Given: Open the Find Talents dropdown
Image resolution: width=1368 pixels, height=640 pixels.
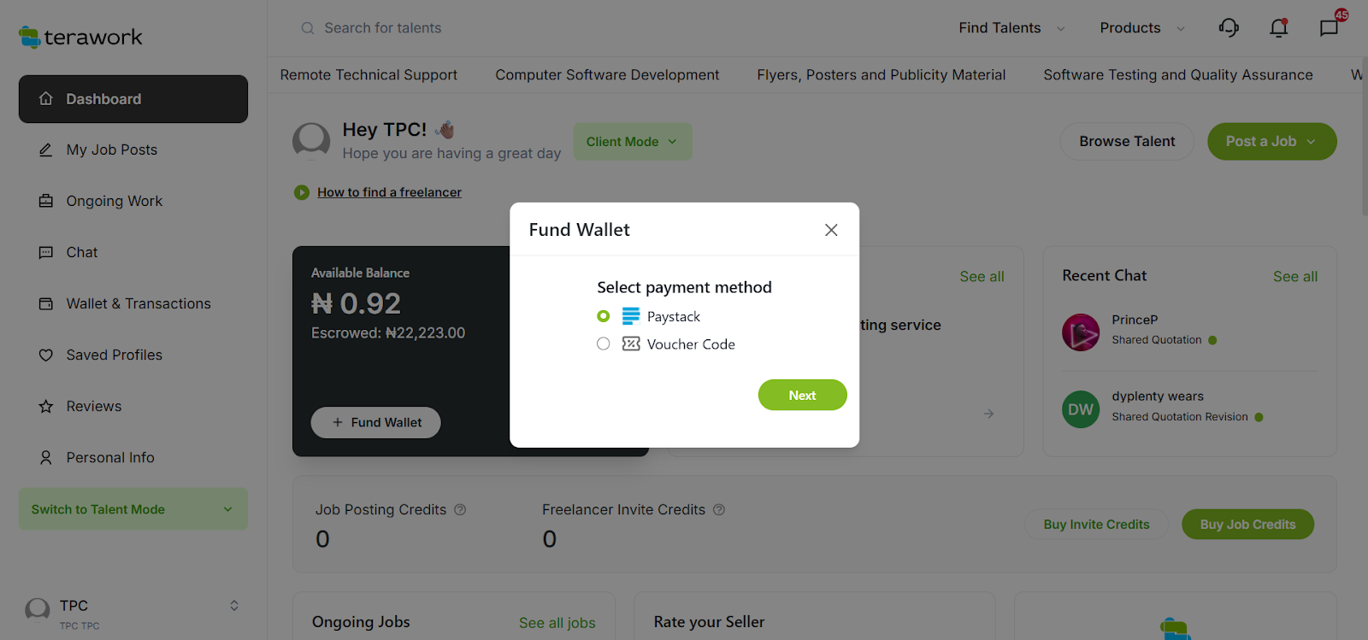Looking at the screenshot, I should (1011, 28).
